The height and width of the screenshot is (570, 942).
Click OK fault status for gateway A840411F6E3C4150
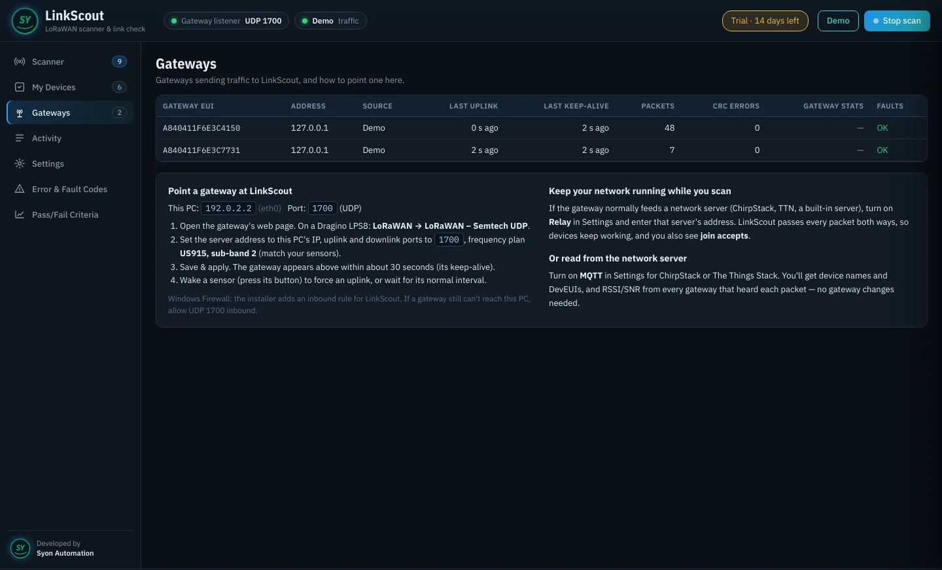pyautogui.click(x=882, y=128)
